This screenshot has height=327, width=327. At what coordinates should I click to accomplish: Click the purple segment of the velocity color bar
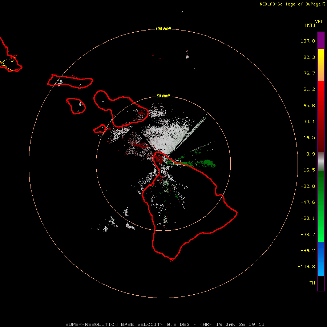point(321,40)
